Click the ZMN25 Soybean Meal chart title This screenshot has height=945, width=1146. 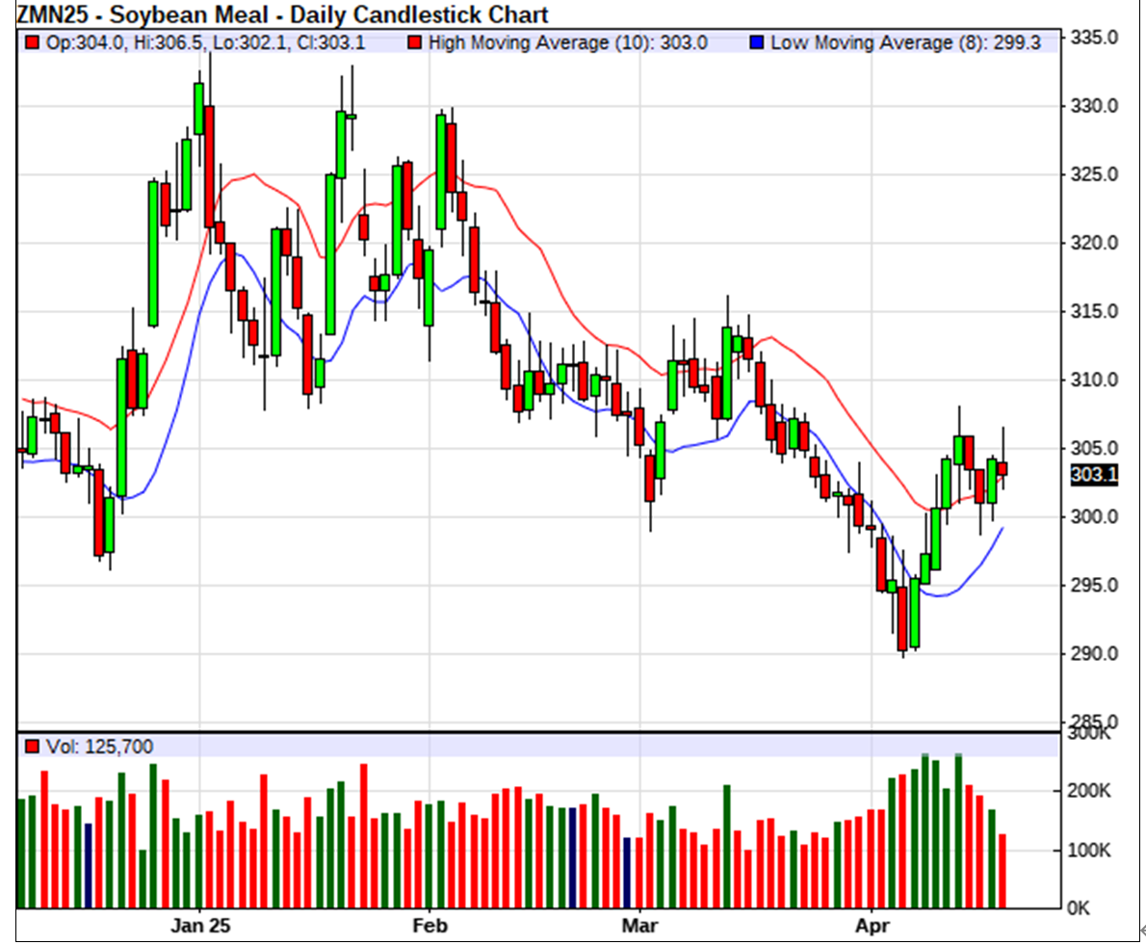point(283,14)
